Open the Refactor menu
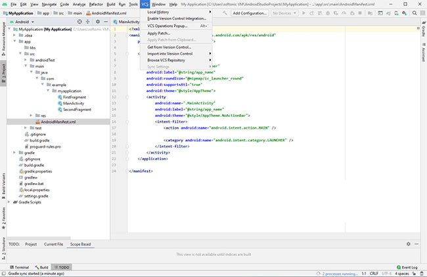The height and width of the screenshot is (277, 427). click(x=96, y=5)
